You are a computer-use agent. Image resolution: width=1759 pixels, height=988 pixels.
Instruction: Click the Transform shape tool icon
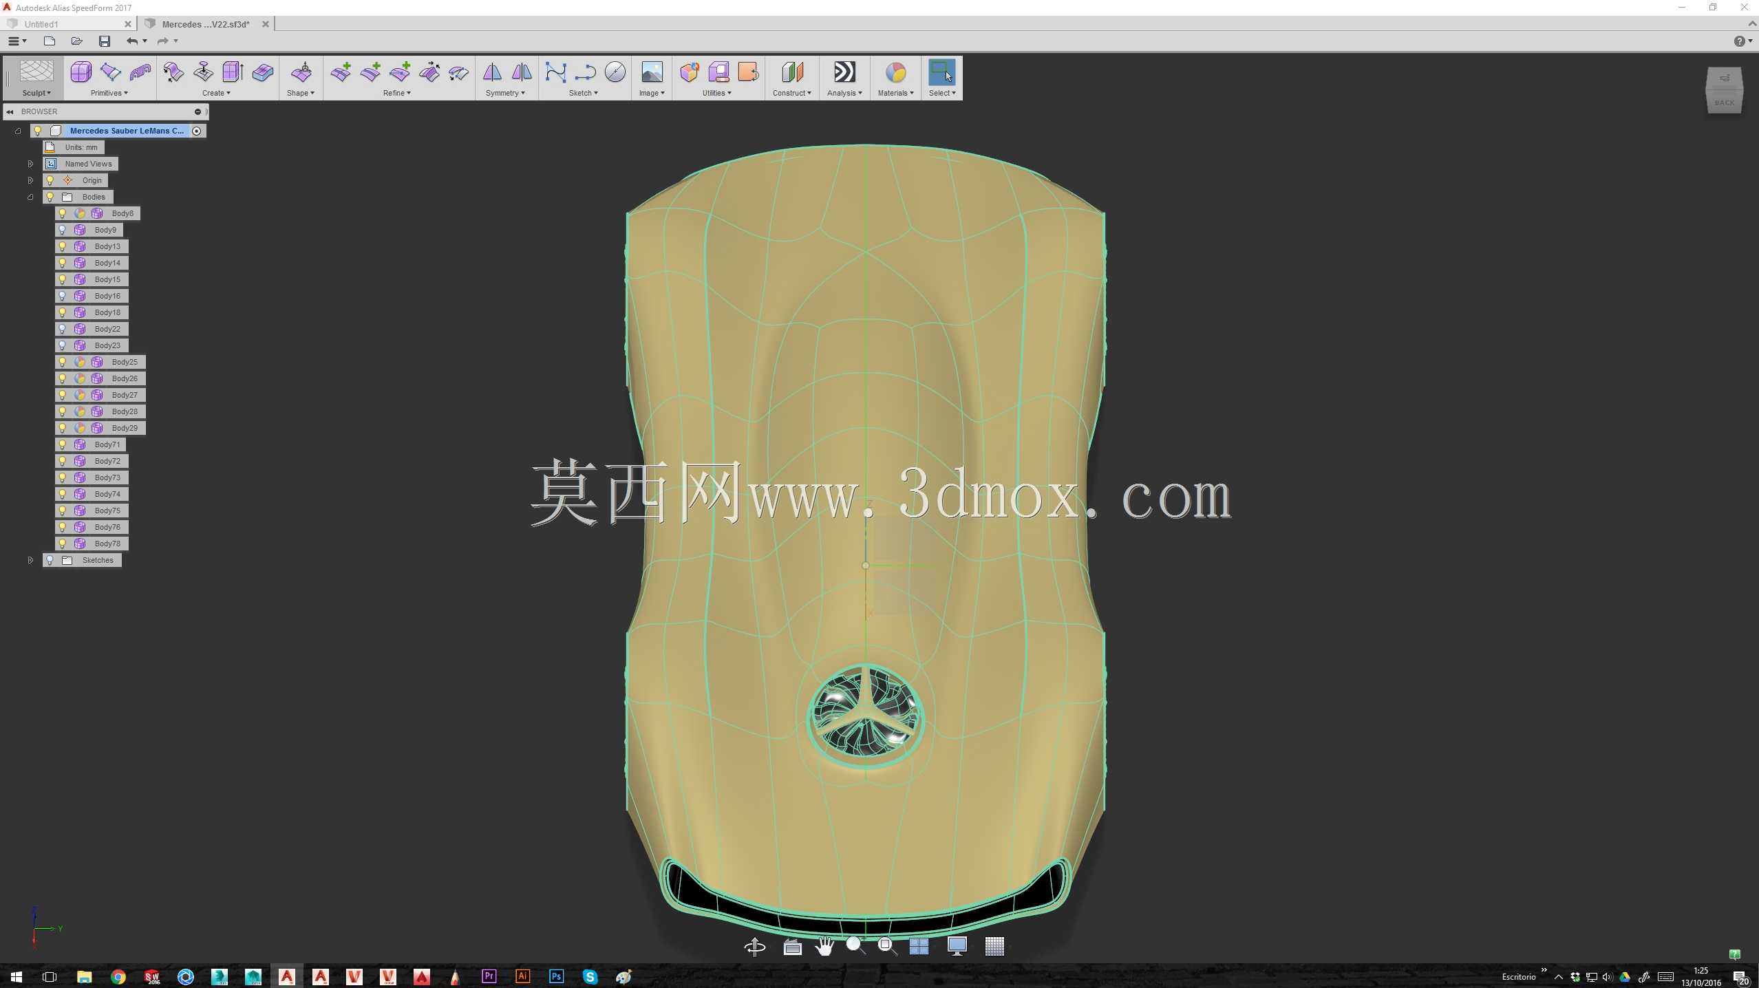(x=301, y=72)
